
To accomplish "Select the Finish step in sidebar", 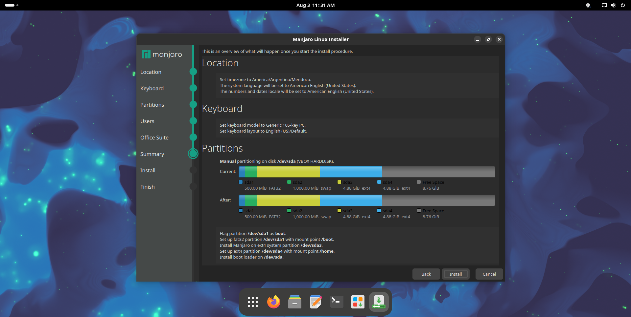I will [148, 187].
